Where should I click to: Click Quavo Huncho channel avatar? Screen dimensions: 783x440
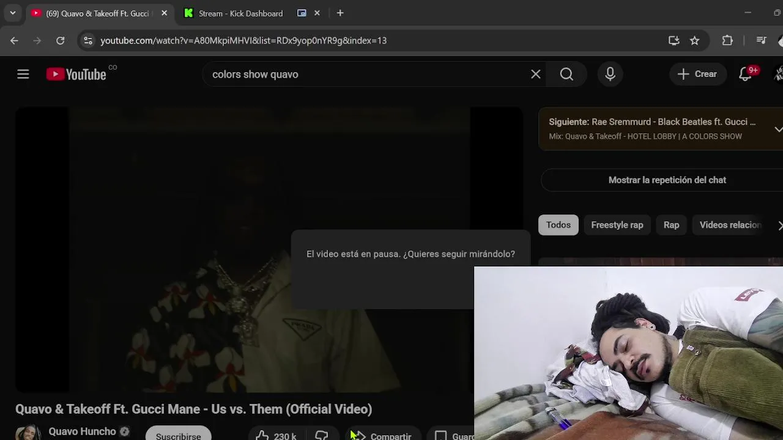pos(28,433)
